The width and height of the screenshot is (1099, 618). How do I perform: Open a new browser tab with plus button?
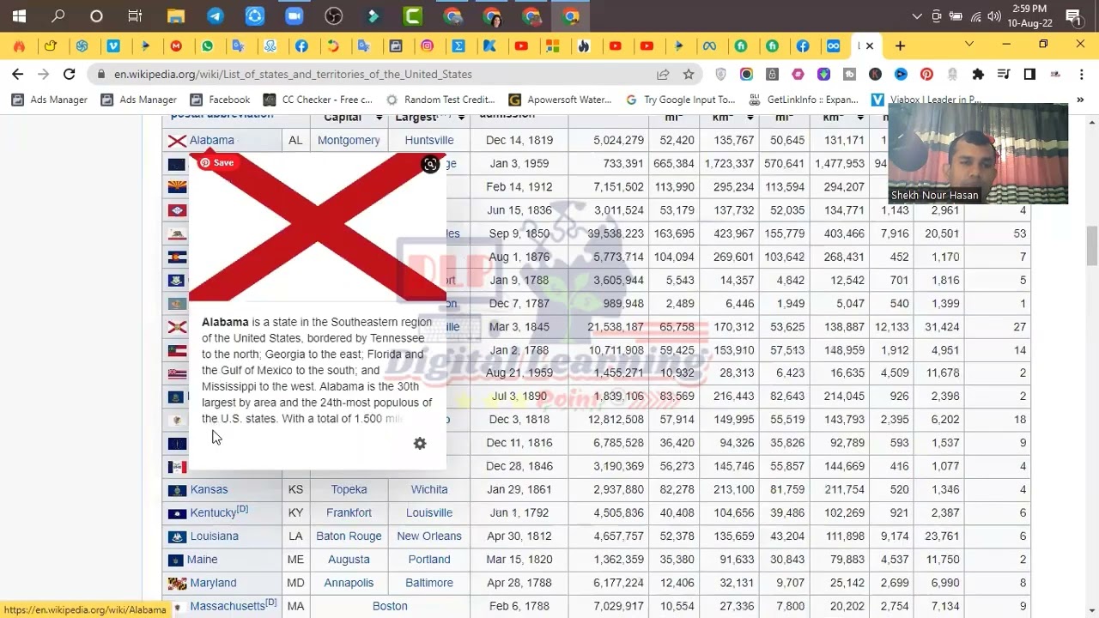900,45
